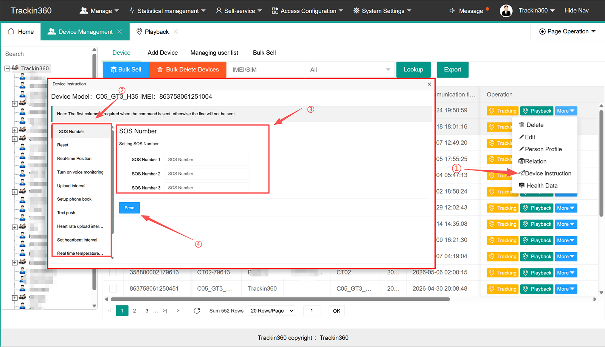Select Real-time Position instruction

[74, 158]
